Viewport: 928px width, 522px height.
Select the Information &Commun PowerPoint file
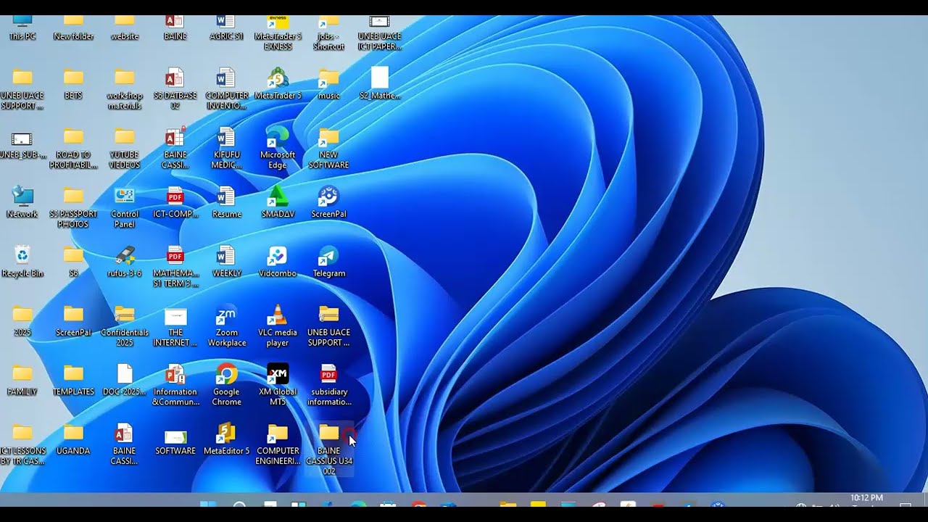coord(175,386)
